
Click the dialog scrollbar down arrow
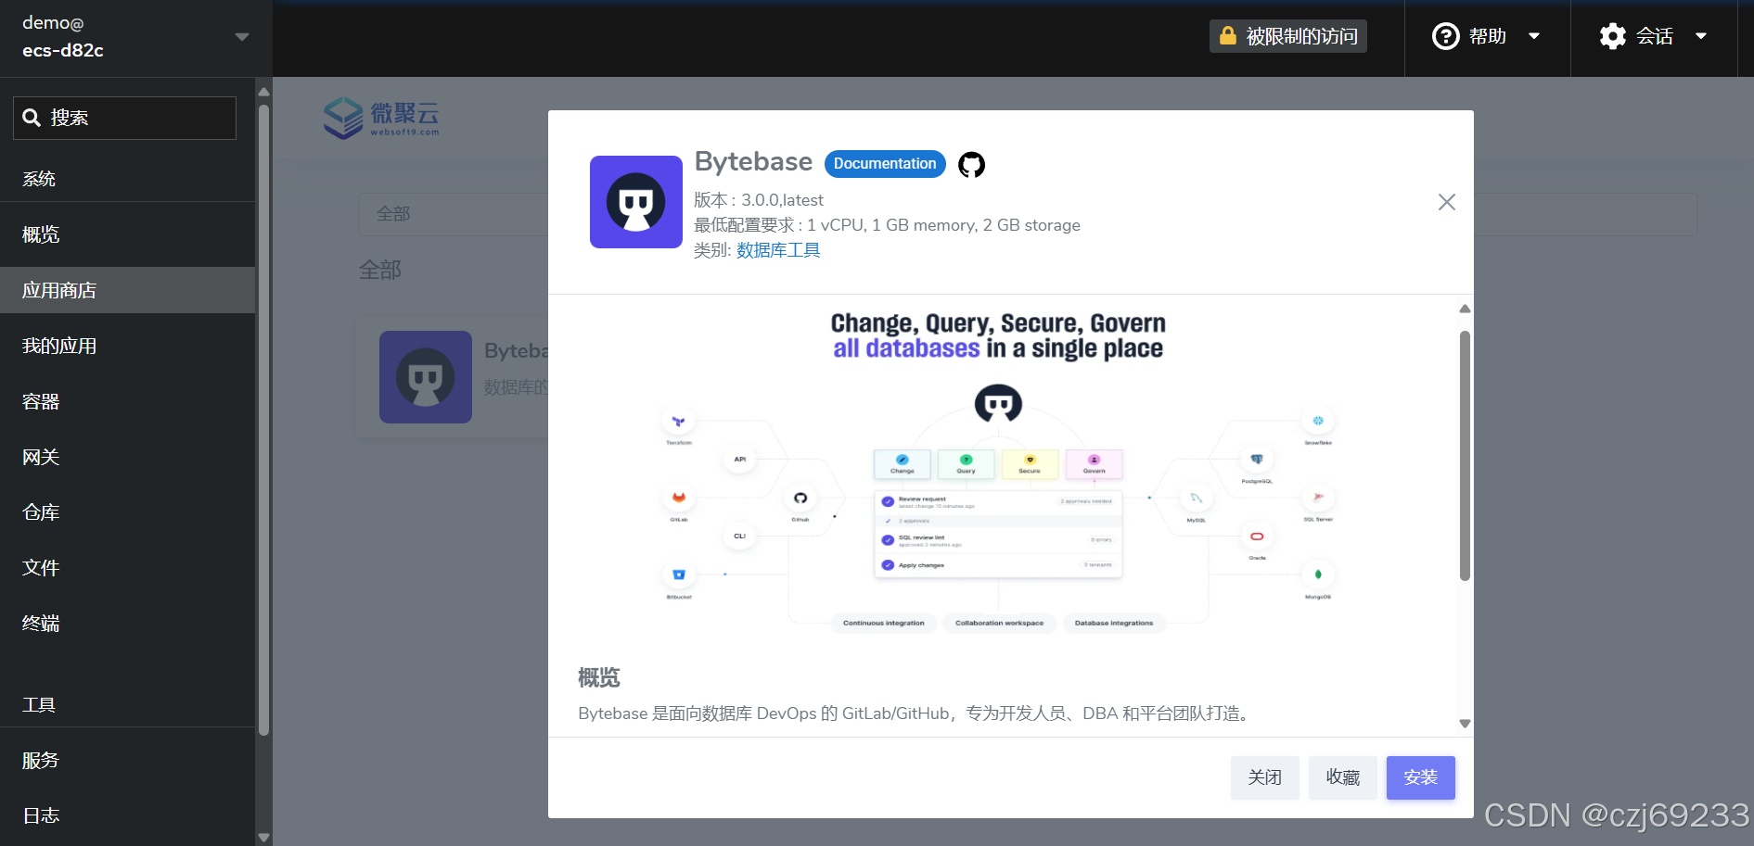(x=1465, y=724)
